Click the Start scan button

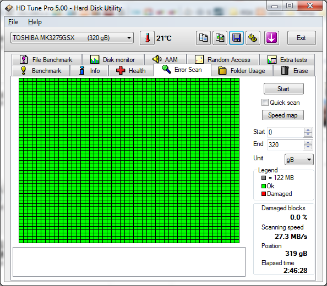coord(284,89)
